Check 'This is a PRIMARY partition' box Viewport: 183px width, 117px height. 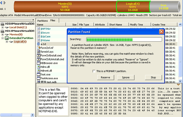tap(94, 71)
